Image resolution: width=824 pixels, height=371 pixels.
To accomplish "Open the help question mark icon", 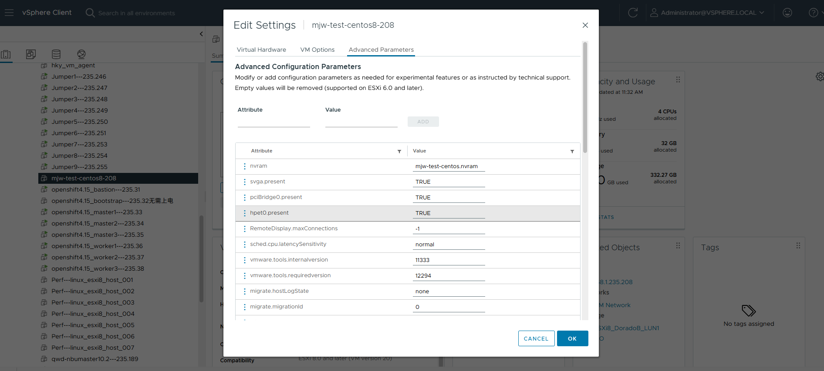I will (x=813, y=13).
